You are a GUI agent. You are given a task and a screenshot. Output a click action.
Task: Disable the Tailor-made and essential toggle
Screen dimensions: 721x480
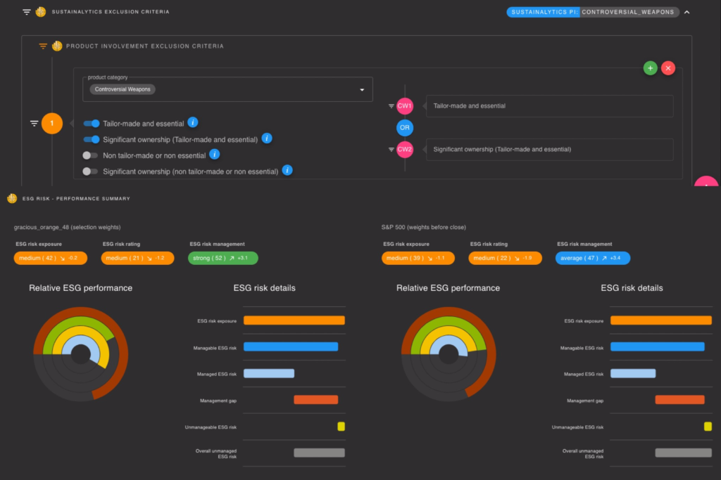(x=92, y=124)
